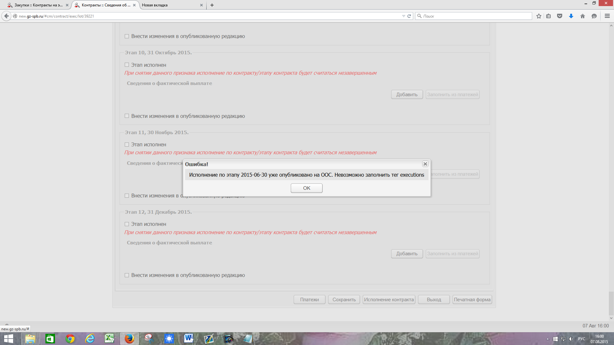Image resolution: width=614 pixels, height=345 pixels.
Task: Open Word from the taskbar
Action: point(189,339)
